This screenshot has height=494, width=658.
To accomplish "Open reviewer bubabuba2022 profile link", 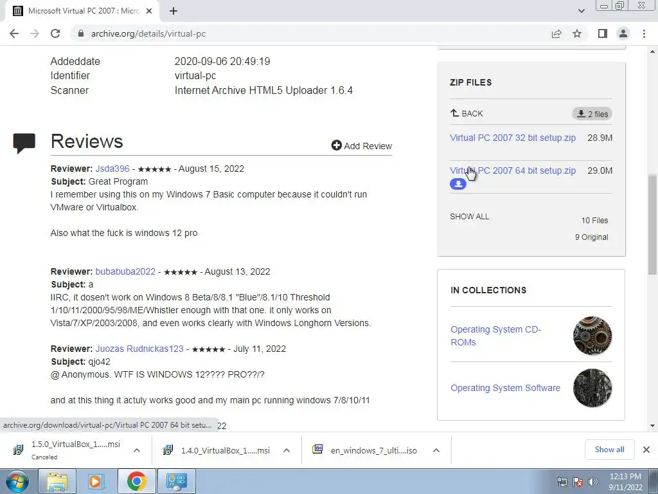I will pyautogui.click(x=125, y=271).
